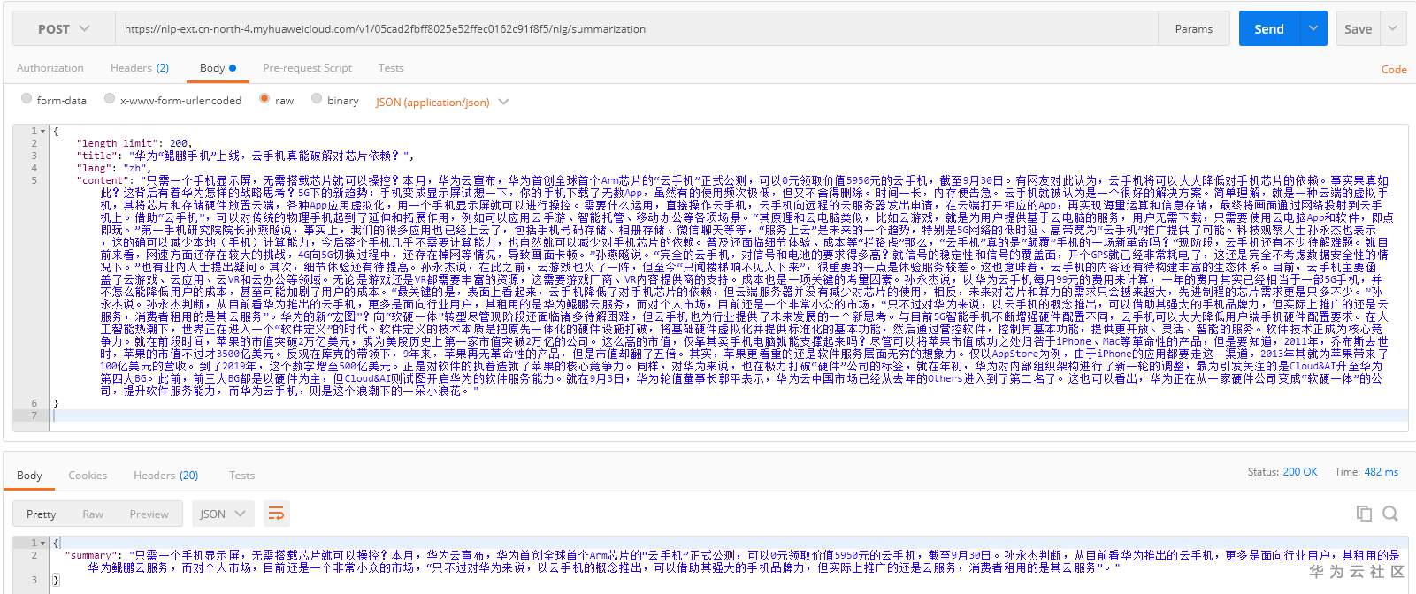Open the response Headers (20) tab

165,475
